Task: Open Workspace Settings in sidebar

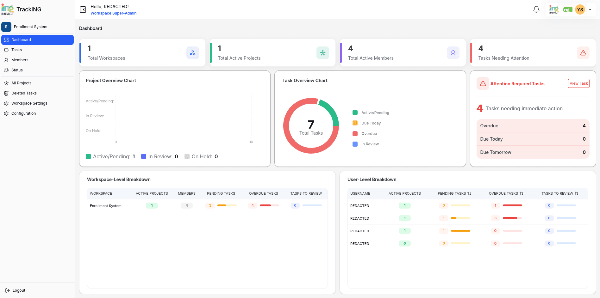Action: tap(37, 103)
